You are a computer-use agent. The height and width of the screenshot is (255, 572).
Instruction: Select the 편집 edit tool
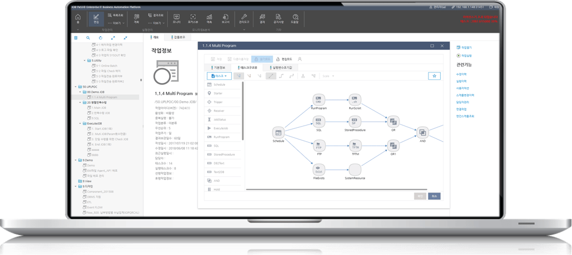pyautogui.click(x=96, y=18)
